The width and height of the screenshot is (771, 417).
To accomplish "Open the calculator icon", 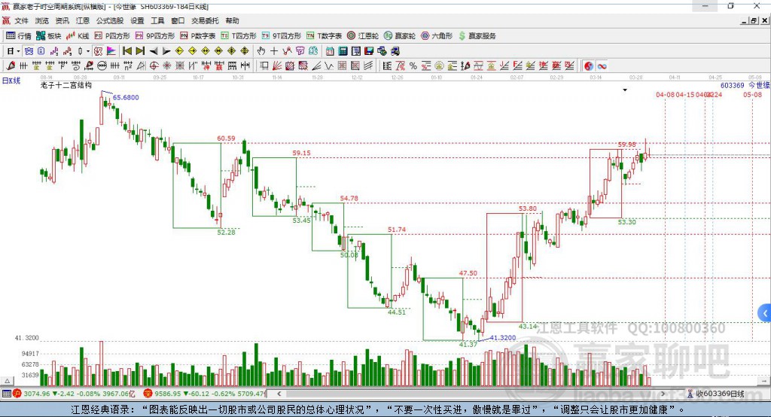I will 343,51.
